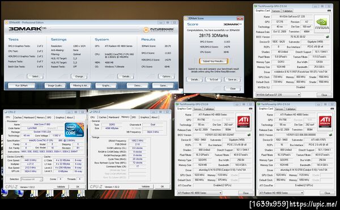The image size is (340, 210).
Task: Click Details... under the System section of 3DMark06
Action: click(x=126, y=76)
